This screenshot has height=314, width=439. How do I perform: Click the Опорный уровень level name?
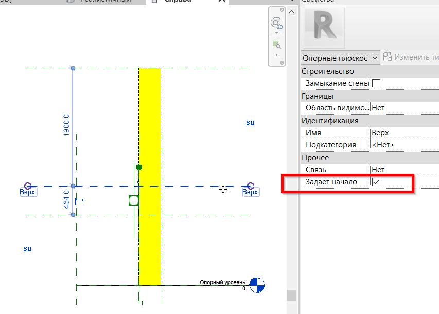[222, 283]
